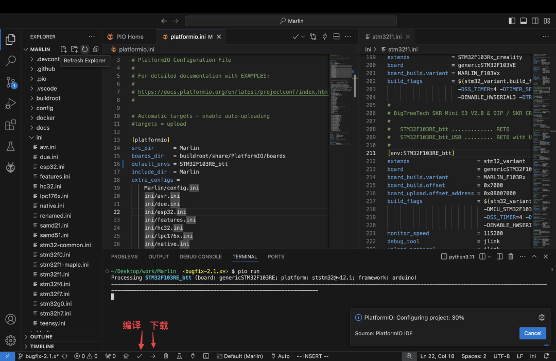This screenshot has height=361, width=556.
Task: Create a new file in Explorer
Action: pyautogui.click(x=63, y=49)
